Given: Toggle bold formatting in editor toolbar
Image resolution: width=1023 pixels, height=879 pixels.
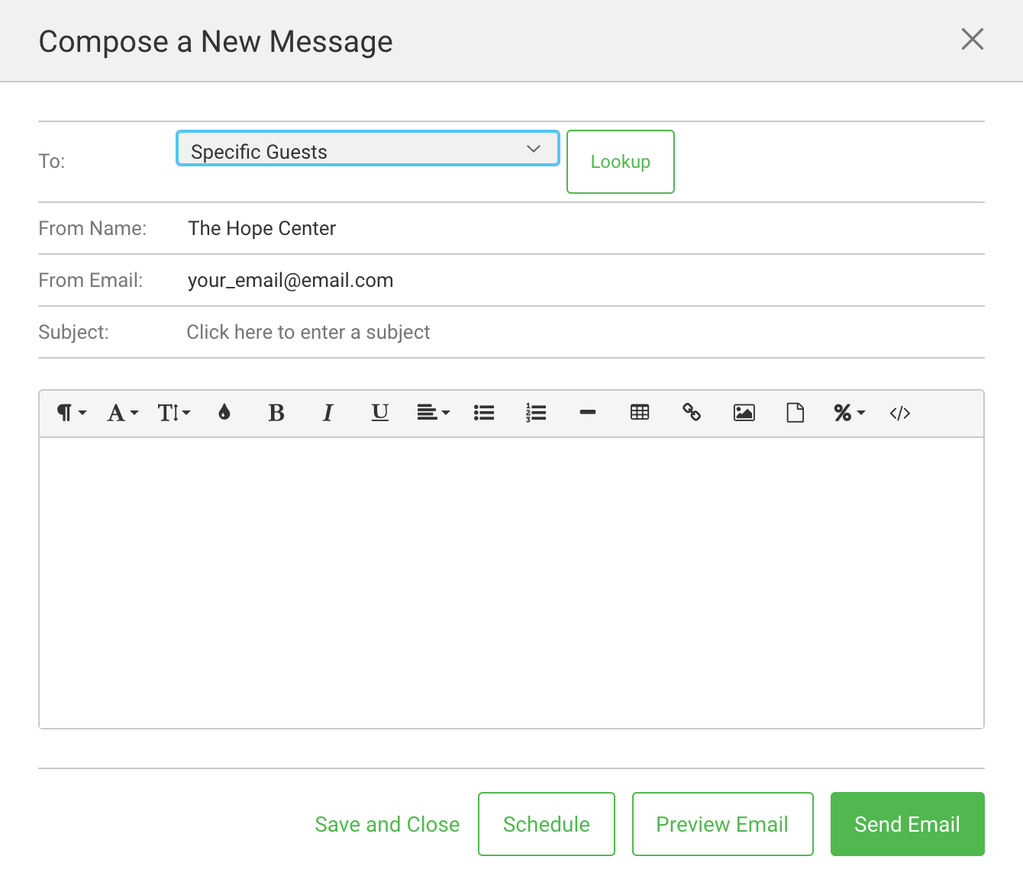Looking at the screenshot, I should 276,413.
